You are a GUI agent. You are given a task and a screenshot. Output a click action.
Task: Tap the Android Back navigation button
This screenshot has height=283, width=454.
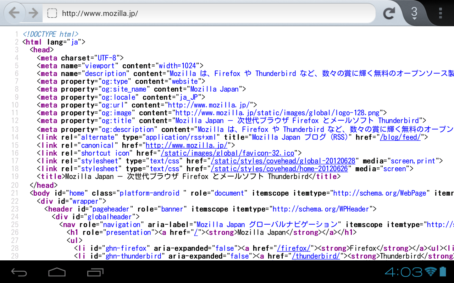[x=19, y=272]
